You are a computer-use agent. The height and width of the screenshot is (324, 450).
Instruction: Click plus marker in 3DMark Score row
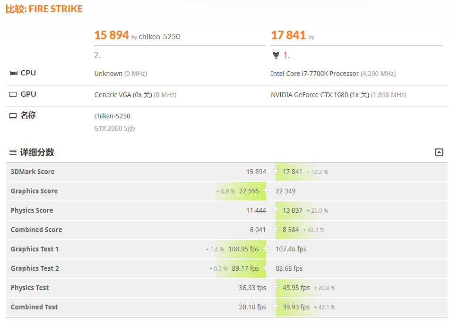[276, 171]
